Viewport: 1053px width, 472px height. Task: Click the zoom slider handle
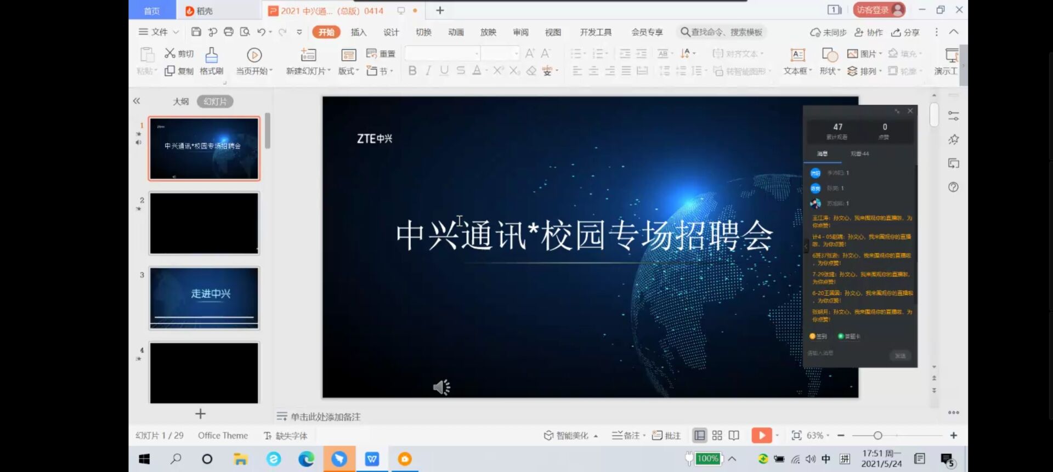(x=877, y=435)
